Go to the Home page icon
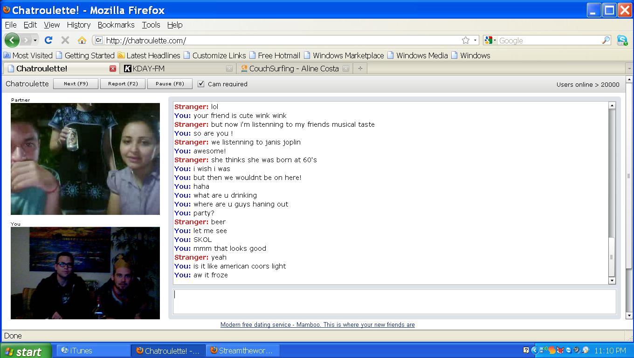The height and width of the screenshot is (358, 634). [82, 40]
